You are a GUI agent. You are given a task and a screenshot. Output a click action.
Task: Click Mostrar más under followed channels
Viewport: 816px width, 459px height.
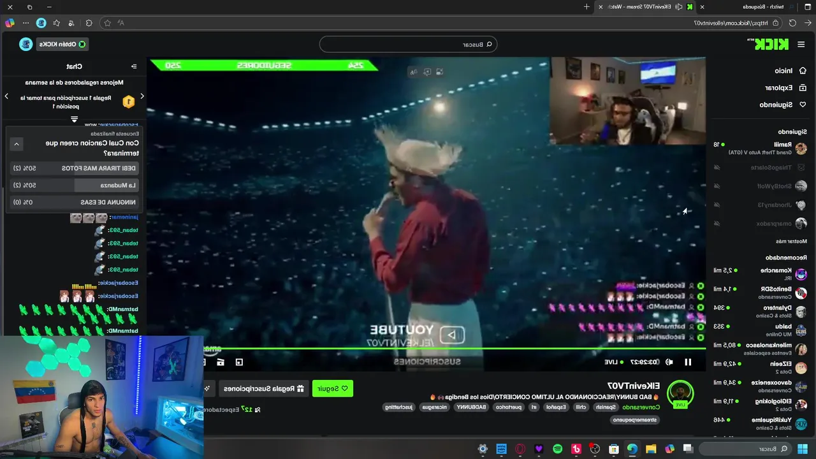[x=792, y=242]
